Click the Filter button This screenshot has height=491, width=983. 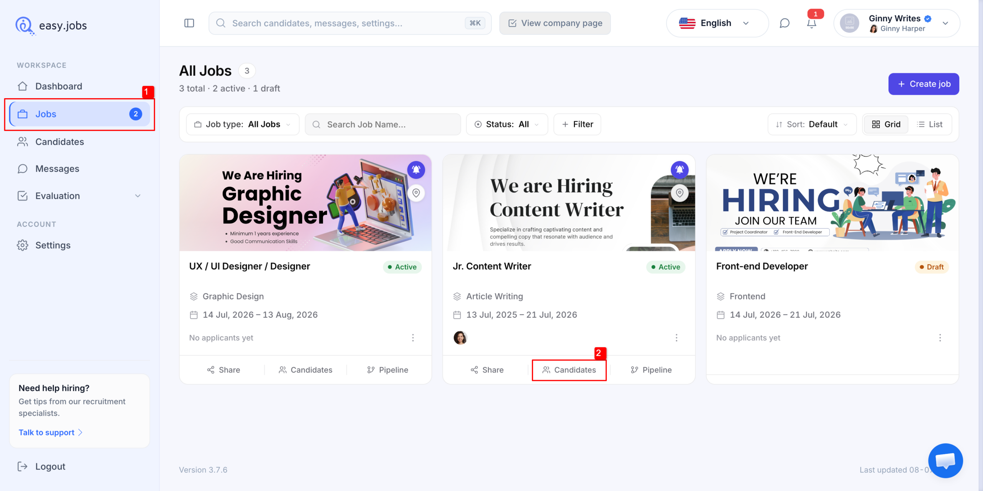[577, 124]
